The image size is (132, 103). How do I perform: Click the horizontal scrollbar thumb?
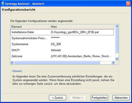click(57, 63)
